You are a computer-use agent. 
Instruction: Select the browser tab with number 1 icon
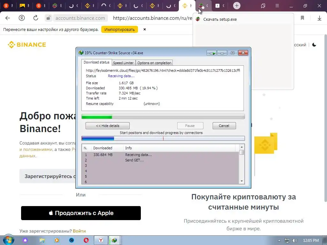point(220,6)
